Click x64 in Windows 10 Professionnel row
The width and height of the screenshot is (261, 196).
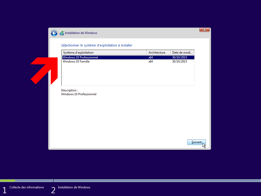pos(151,57)
